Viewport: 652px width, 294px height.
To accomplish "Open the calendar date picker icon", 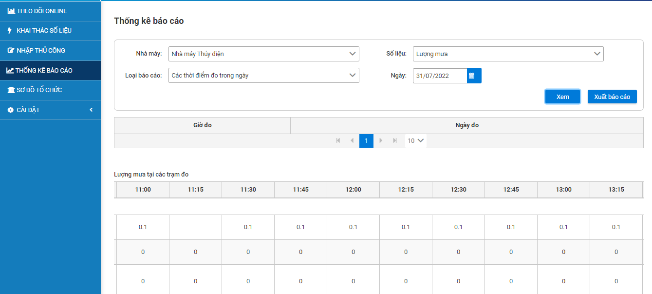I will 471,76.
